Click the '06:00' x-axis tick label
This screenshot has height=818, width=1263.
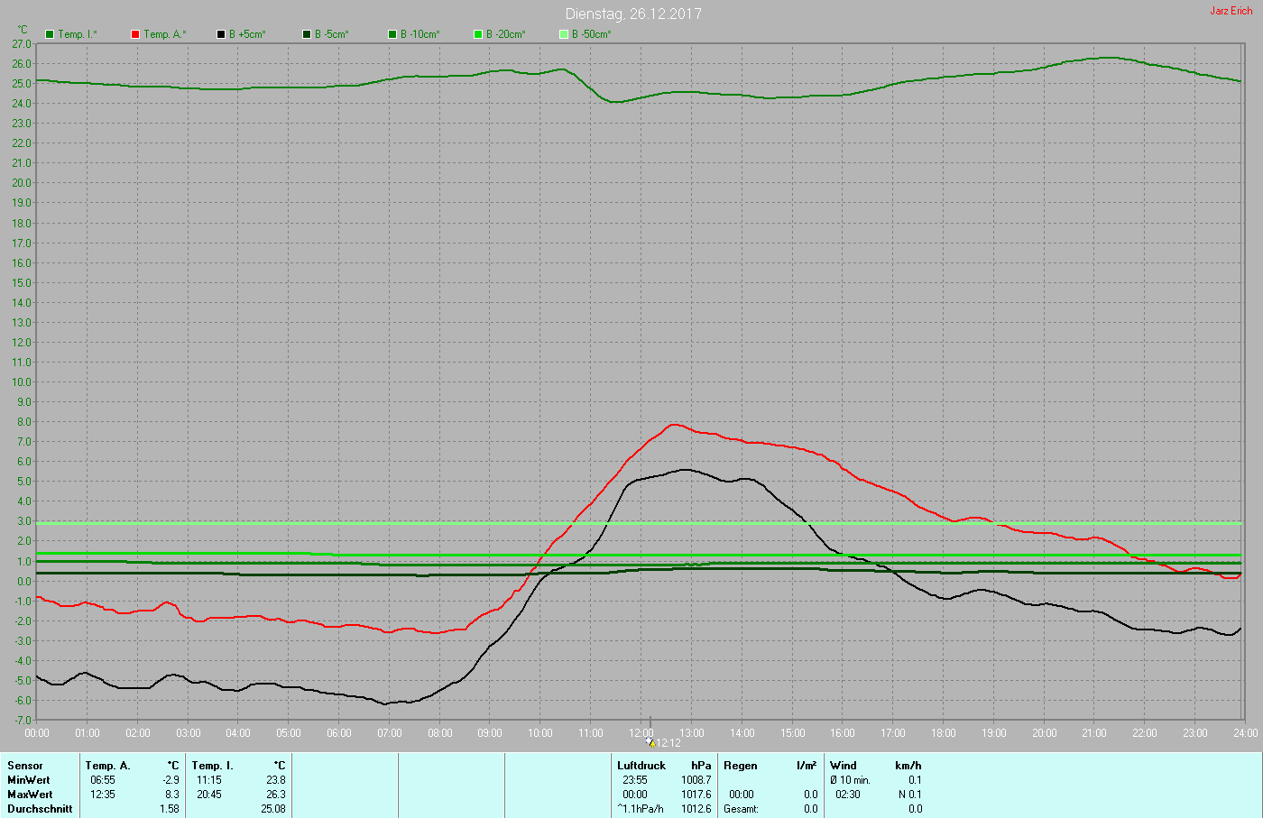click(339, 733)
